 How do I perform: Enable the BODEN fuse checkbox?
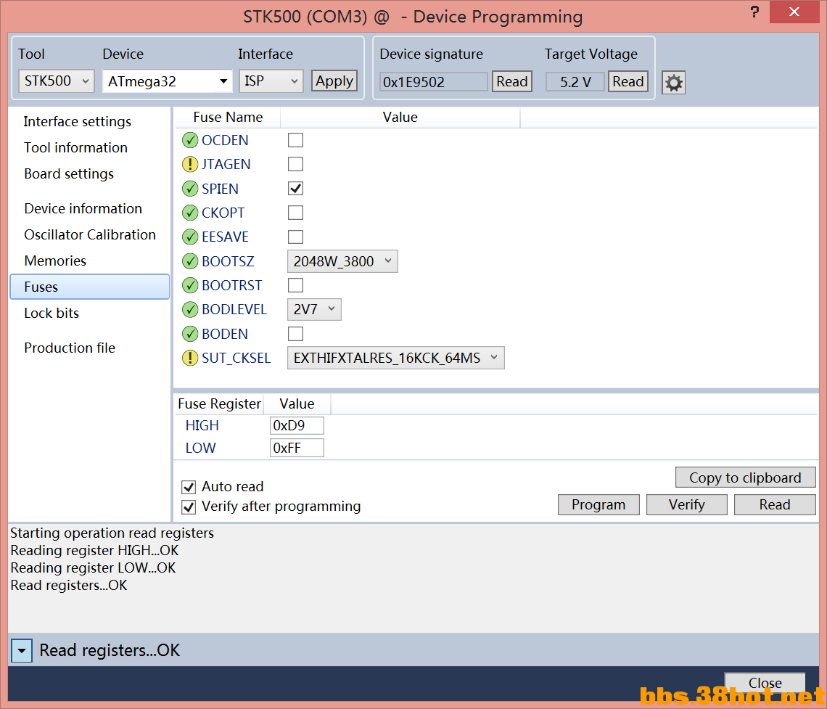pyautogui.click(x=295, y=334)
